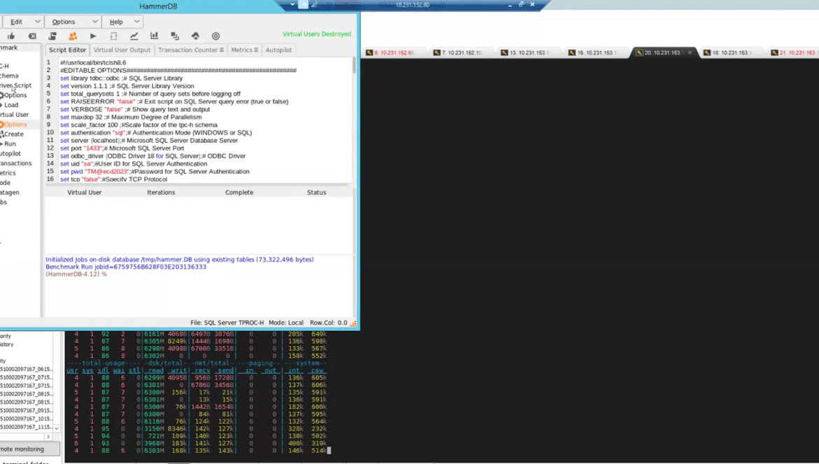Click the detach icon on Metrics tab
819x464 pixels.
(256, 50)
